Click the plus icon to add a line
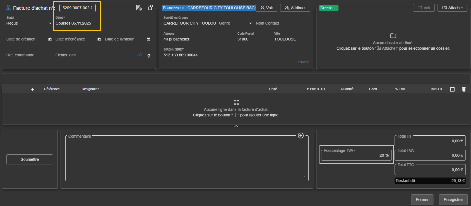Image resolution: width=471 pixels, height=206 pixels. point(33,89)
